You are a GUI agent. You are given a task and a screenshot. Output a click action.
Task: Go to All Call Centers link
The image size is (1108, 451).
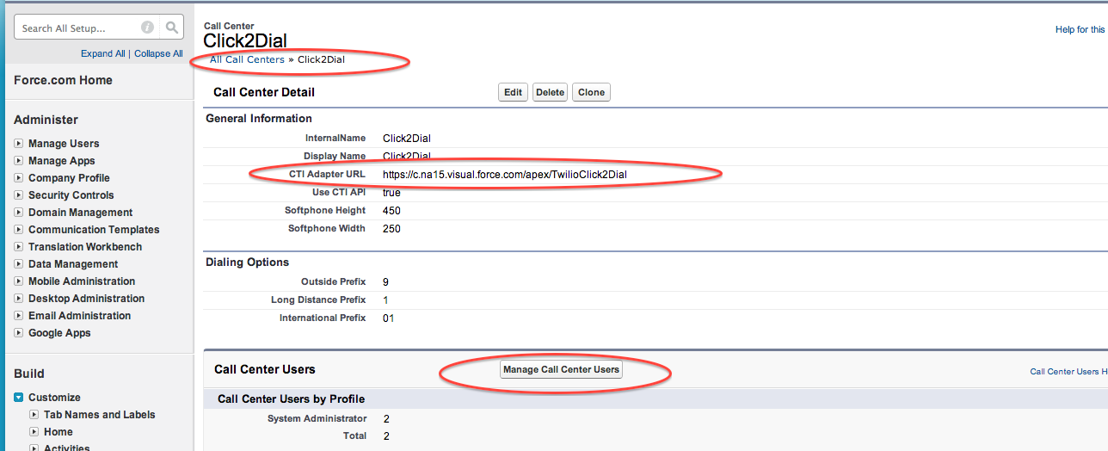pyautogui.click(x=247, y=59)
